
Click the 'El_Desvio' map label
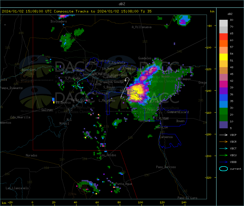coord(63,103)
